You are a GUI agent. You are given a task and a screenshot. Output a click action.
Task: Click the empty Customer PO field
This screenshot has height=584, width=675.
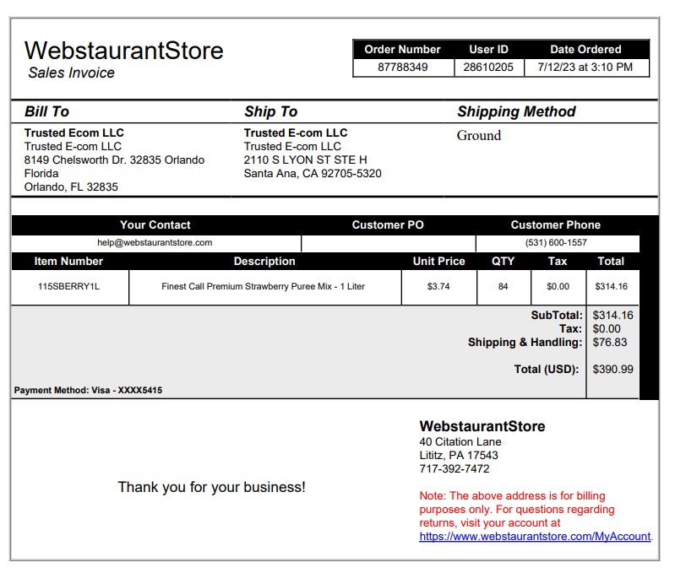389,243
